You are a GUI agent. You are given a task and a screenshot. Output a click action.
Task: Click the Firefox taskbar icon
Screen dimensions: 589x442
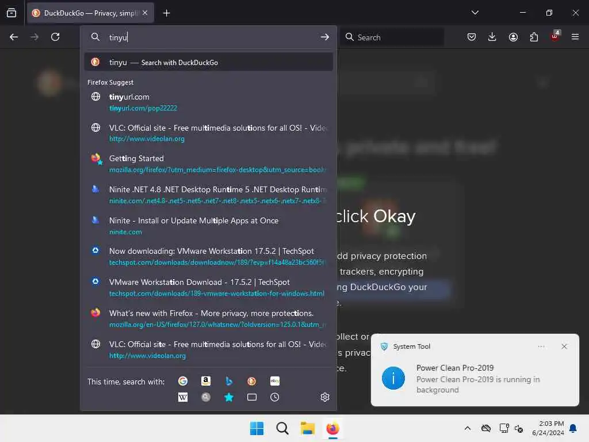pos(333,428)
